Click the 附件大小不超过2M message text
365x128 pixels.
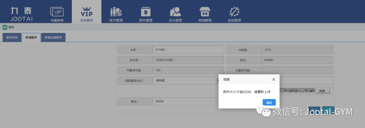point(247,92)
